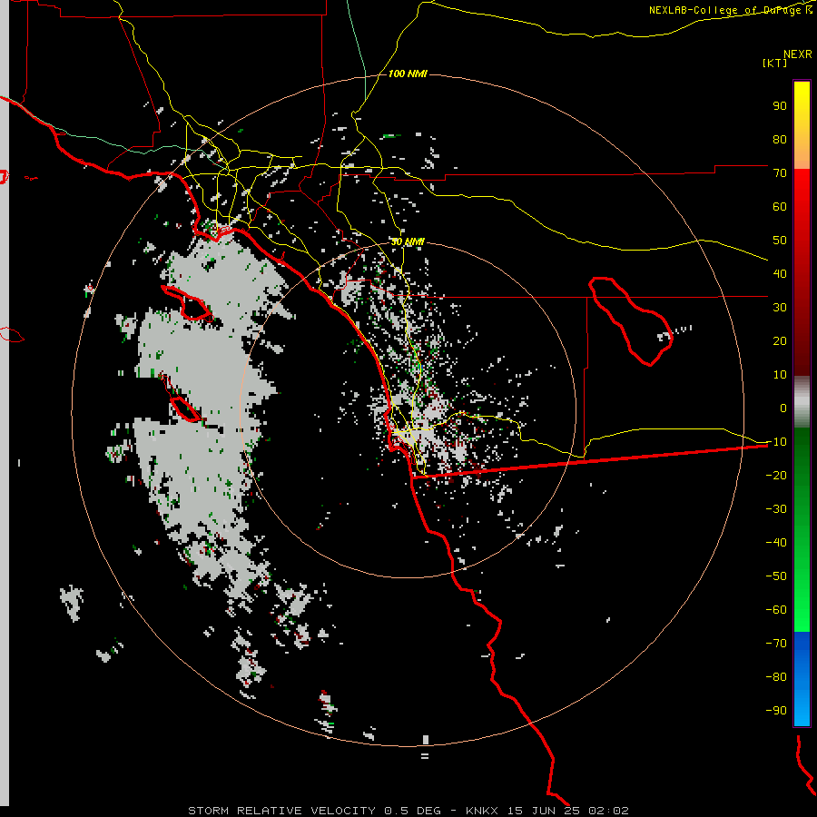Click the -80 value on velocity scale
The height and width of the screenshot is (817, 817).
[776, 677]
